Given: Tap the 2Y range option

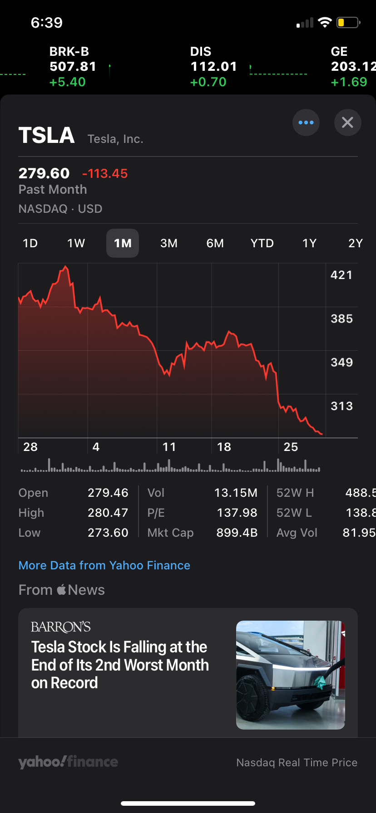Looking at the screenshot, I should point(355,244).
